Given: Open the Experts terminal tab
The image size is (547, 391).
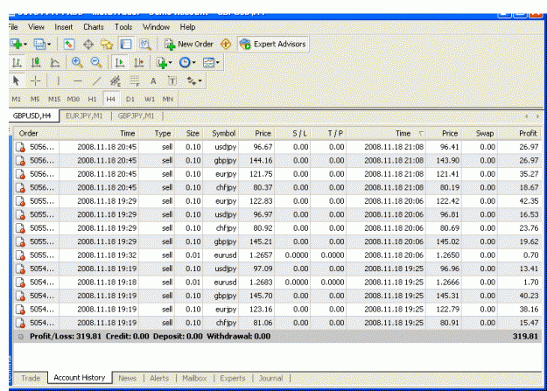Looking at the screenshot, I should coord(233,378).
